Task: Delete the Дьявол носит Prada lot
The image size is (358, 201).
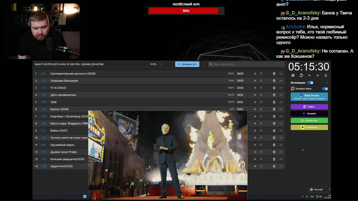Action: point(274,152)
